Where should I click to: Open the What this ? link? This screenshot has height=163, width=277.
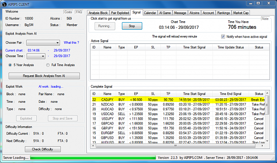pyautogui.click(x=71, y=43)
